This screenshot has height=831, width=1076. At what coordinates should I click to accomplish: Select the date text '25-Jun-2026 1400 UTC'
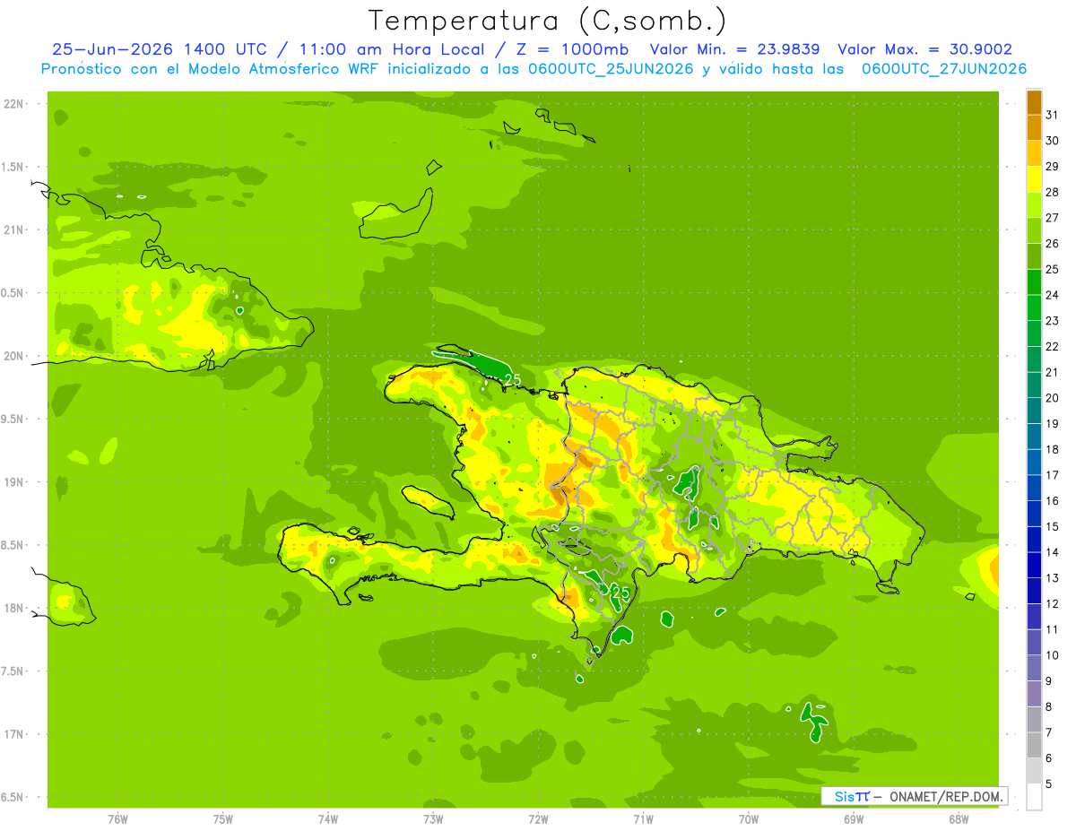coord(161,49)
